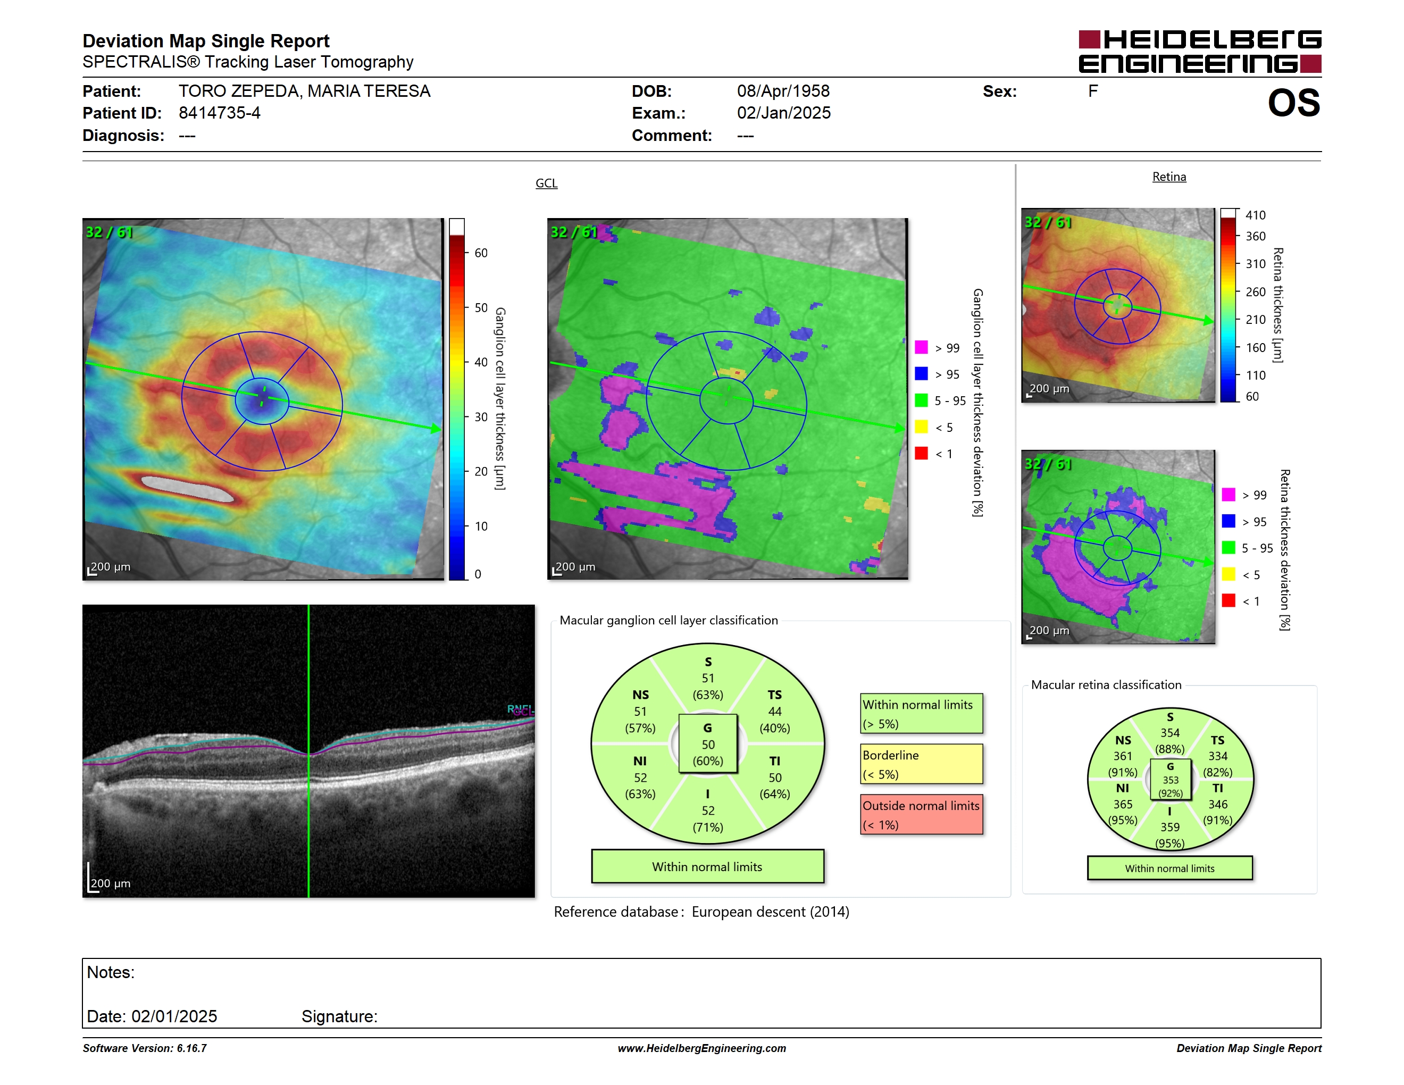Open the GCL thickness heat map image

263,399
